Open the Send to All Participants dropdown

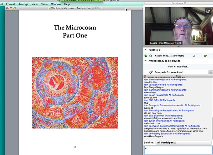click(x=183, y=143)
